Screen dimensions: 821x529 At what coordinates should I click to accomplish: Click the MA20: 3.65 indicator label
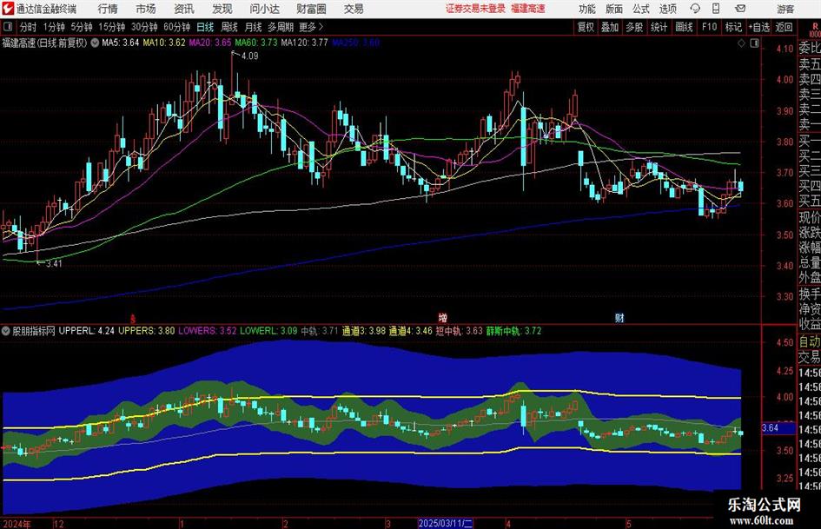(210, 43)
